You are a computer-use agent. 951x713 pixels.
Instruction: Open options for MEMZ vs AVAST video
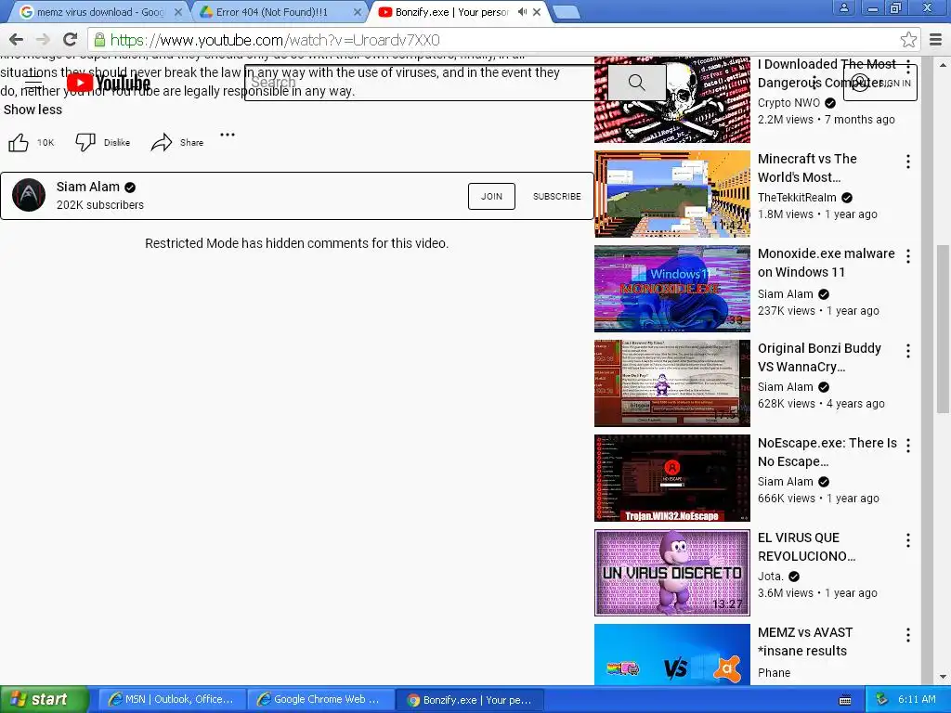[x=908, y=635]
